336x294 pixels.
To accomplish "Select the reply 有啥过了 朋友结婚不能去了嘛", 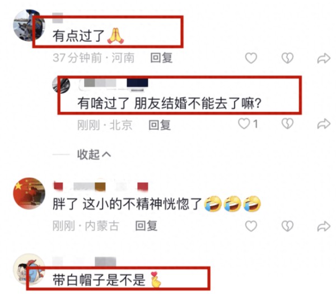I will pyautogui.click(x=169, y=103).
